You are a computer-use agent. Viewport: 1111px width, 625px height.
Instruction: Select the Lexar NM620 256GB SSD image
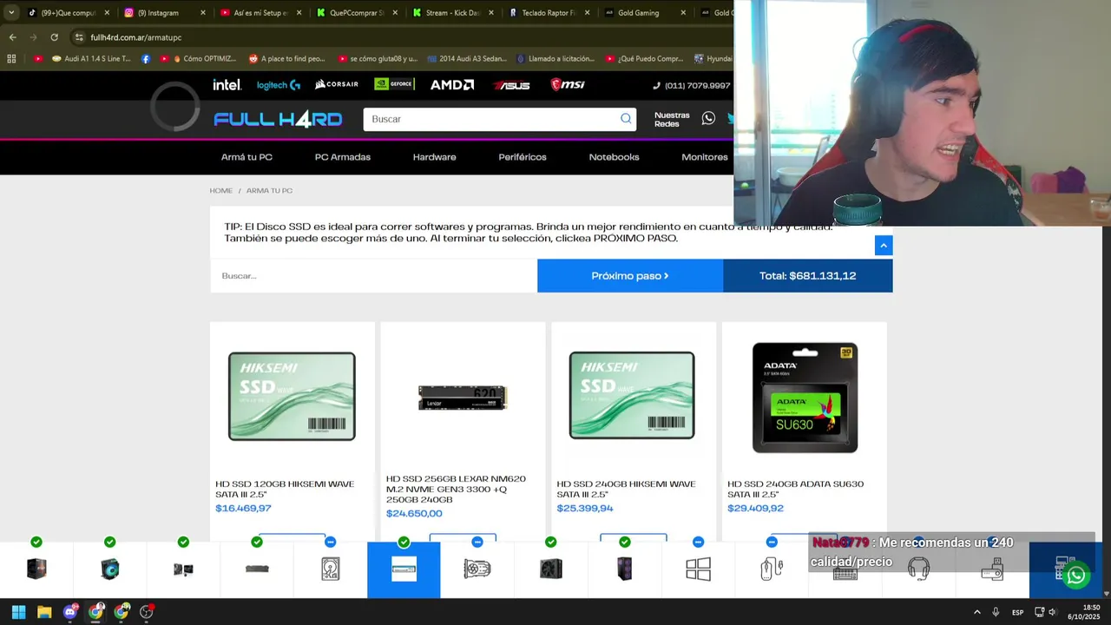pyautogui.click(x=463, y=397)
